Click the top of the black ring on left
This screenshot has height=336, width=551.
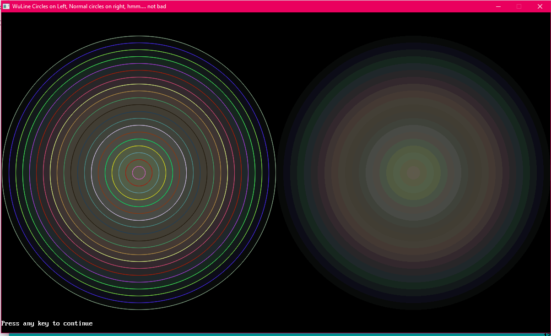[139, 105]
